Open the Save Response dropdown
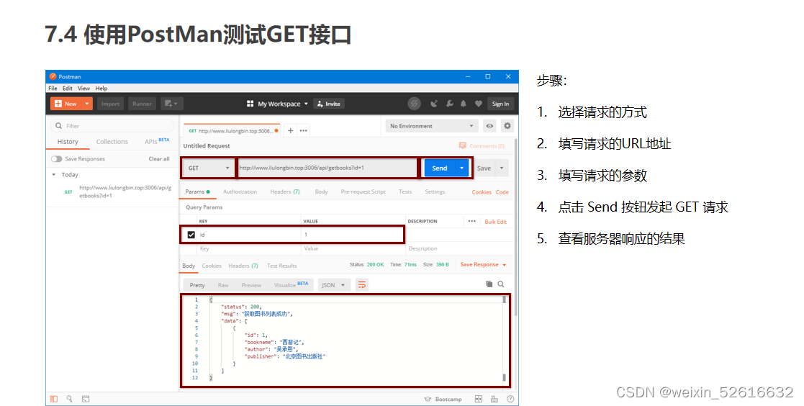Viewport: 804px width, 406px height. pyautogui.click(x=483, y=264)
